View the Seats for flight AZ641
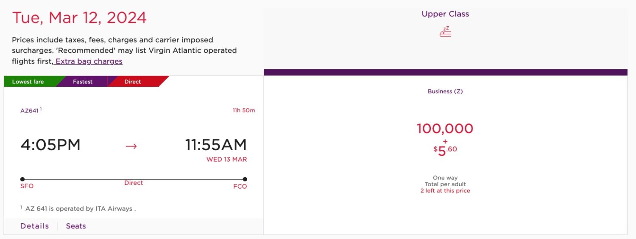Viewport: 636px width, 239px height. pyautogui.click(x=76, y=226)
